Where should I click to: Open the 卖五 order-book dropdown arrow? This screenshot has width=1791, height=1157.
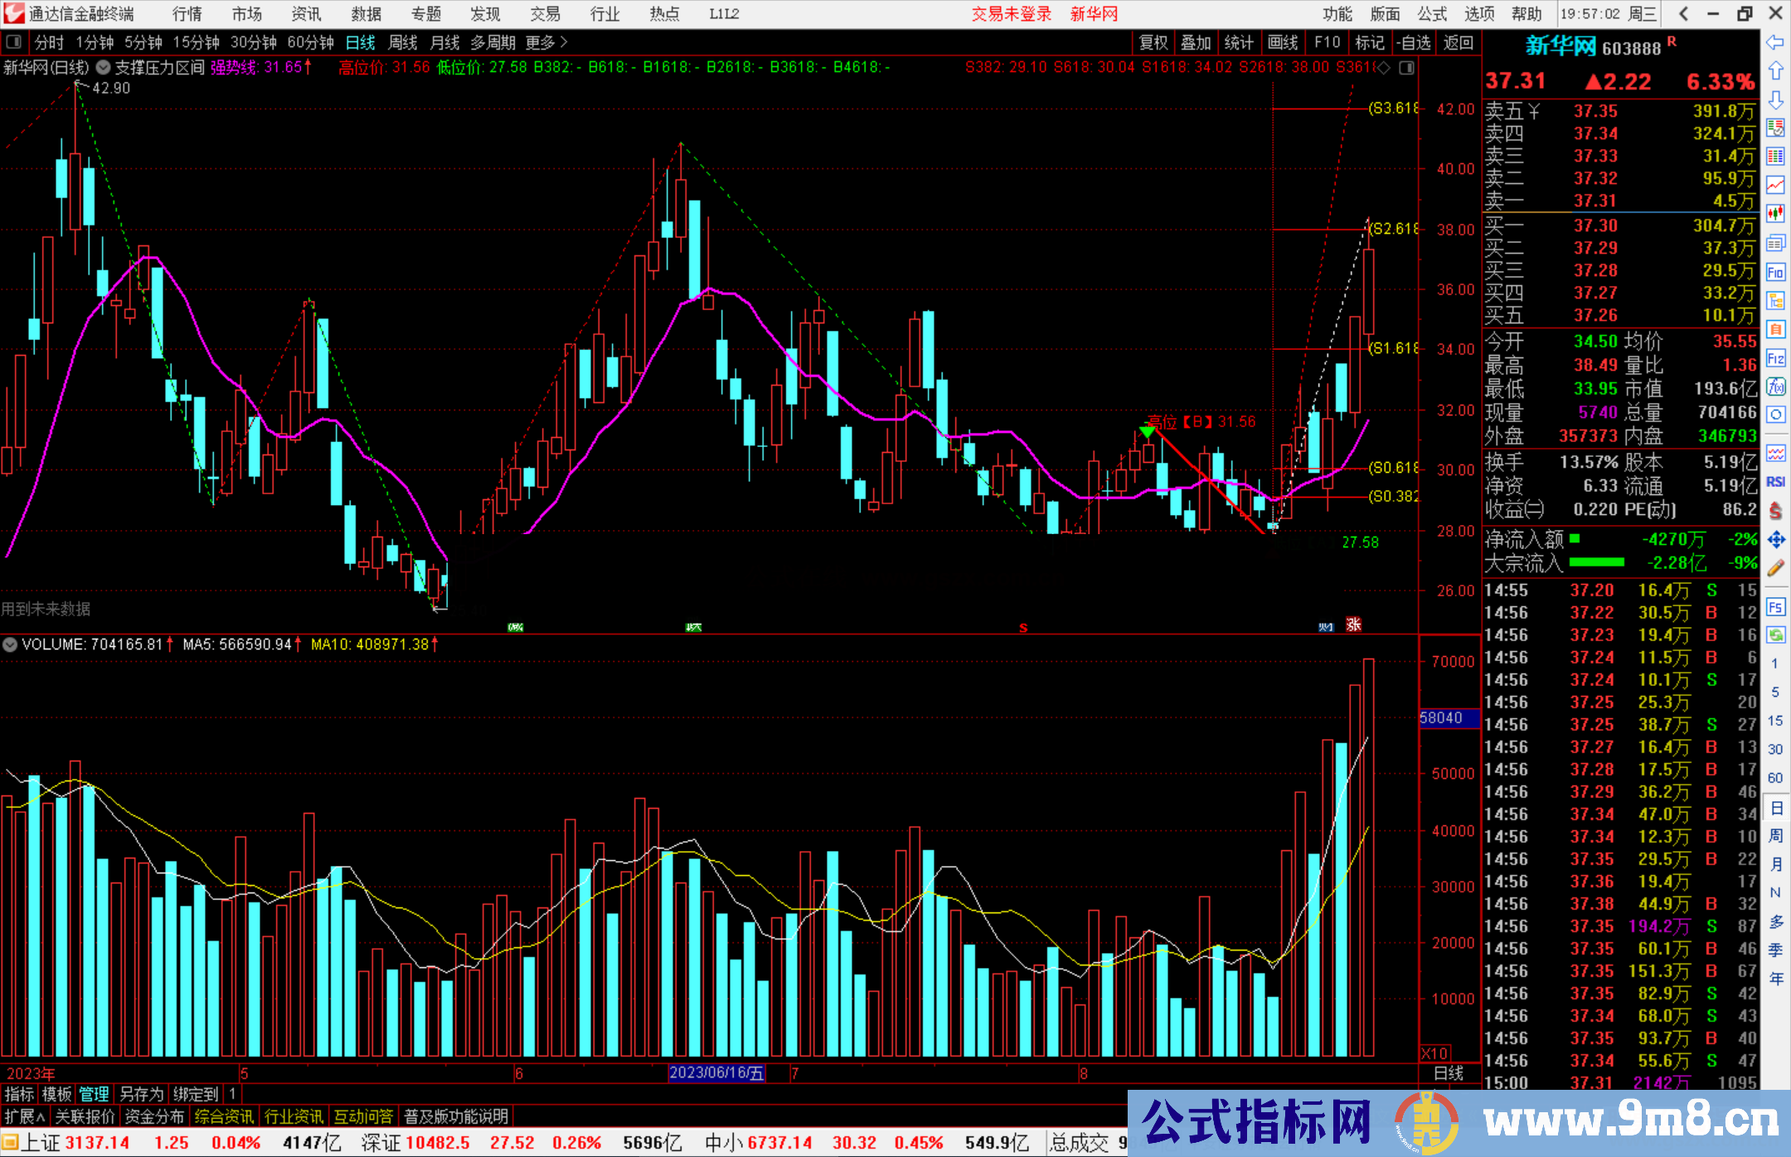[1534, 111]
